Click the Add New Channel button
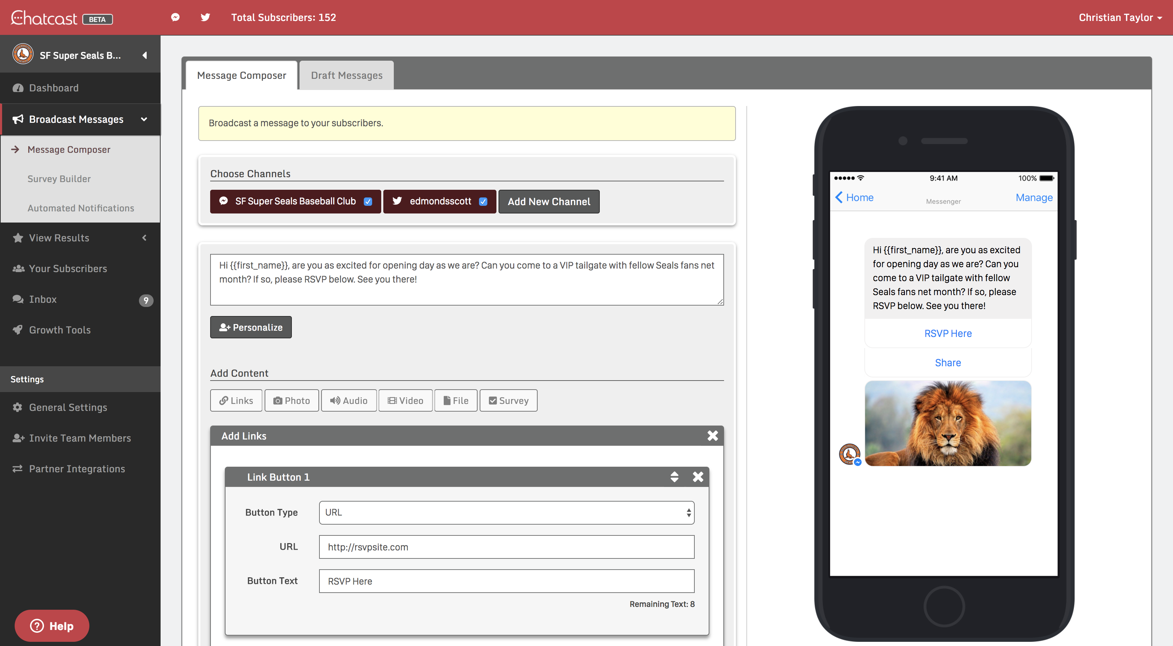The image size is (1173, 646). [549, 202]
